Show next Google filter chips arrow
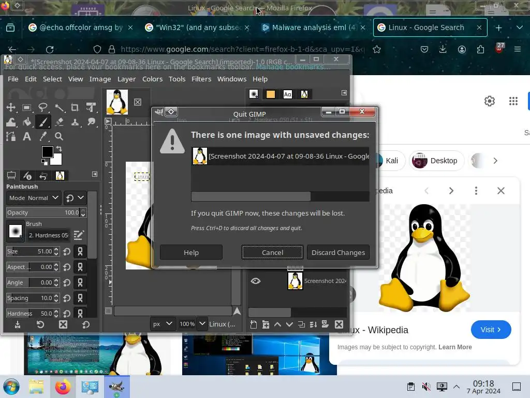The height and width of the screenshot is (398, 530). 495,161
